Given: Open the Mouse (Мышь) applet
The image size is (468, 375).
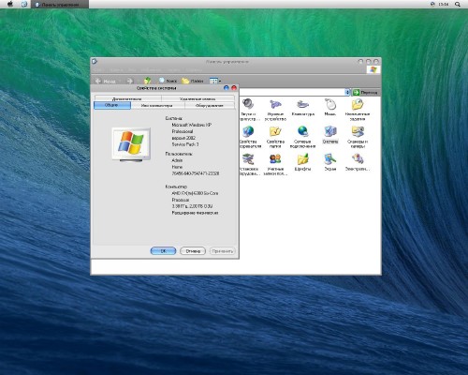Looking at the screenshot, I should (x=330, y=107).
